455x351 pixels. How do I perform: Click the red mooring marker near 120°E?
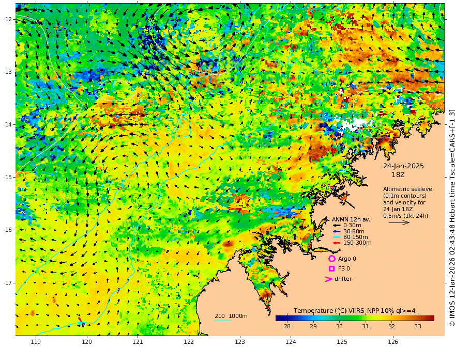(80, 320)
